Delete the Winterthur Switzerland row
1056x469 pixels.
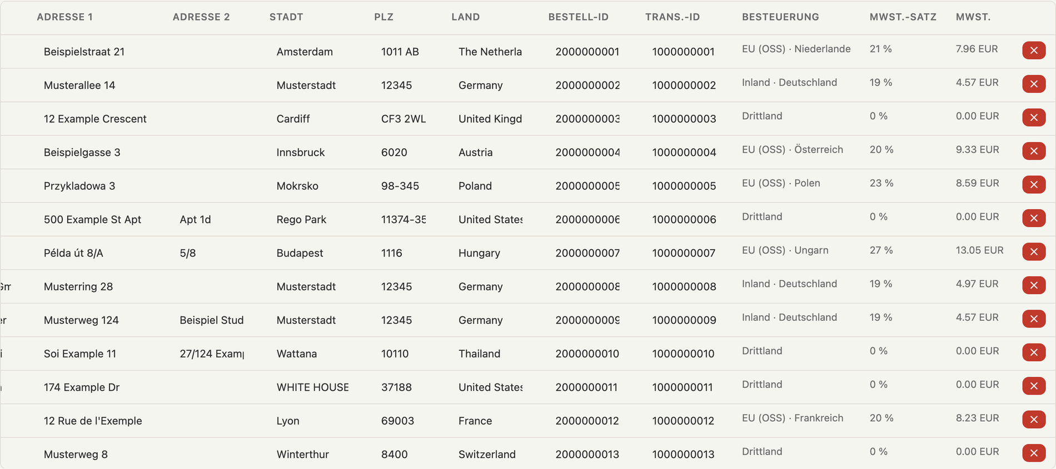pyautogui.click(x=1034, y=453)
